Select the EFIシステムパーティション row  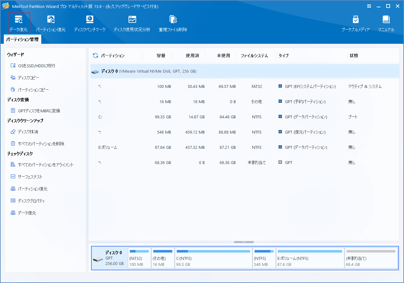pyautogui.click(x=244, y=86)
